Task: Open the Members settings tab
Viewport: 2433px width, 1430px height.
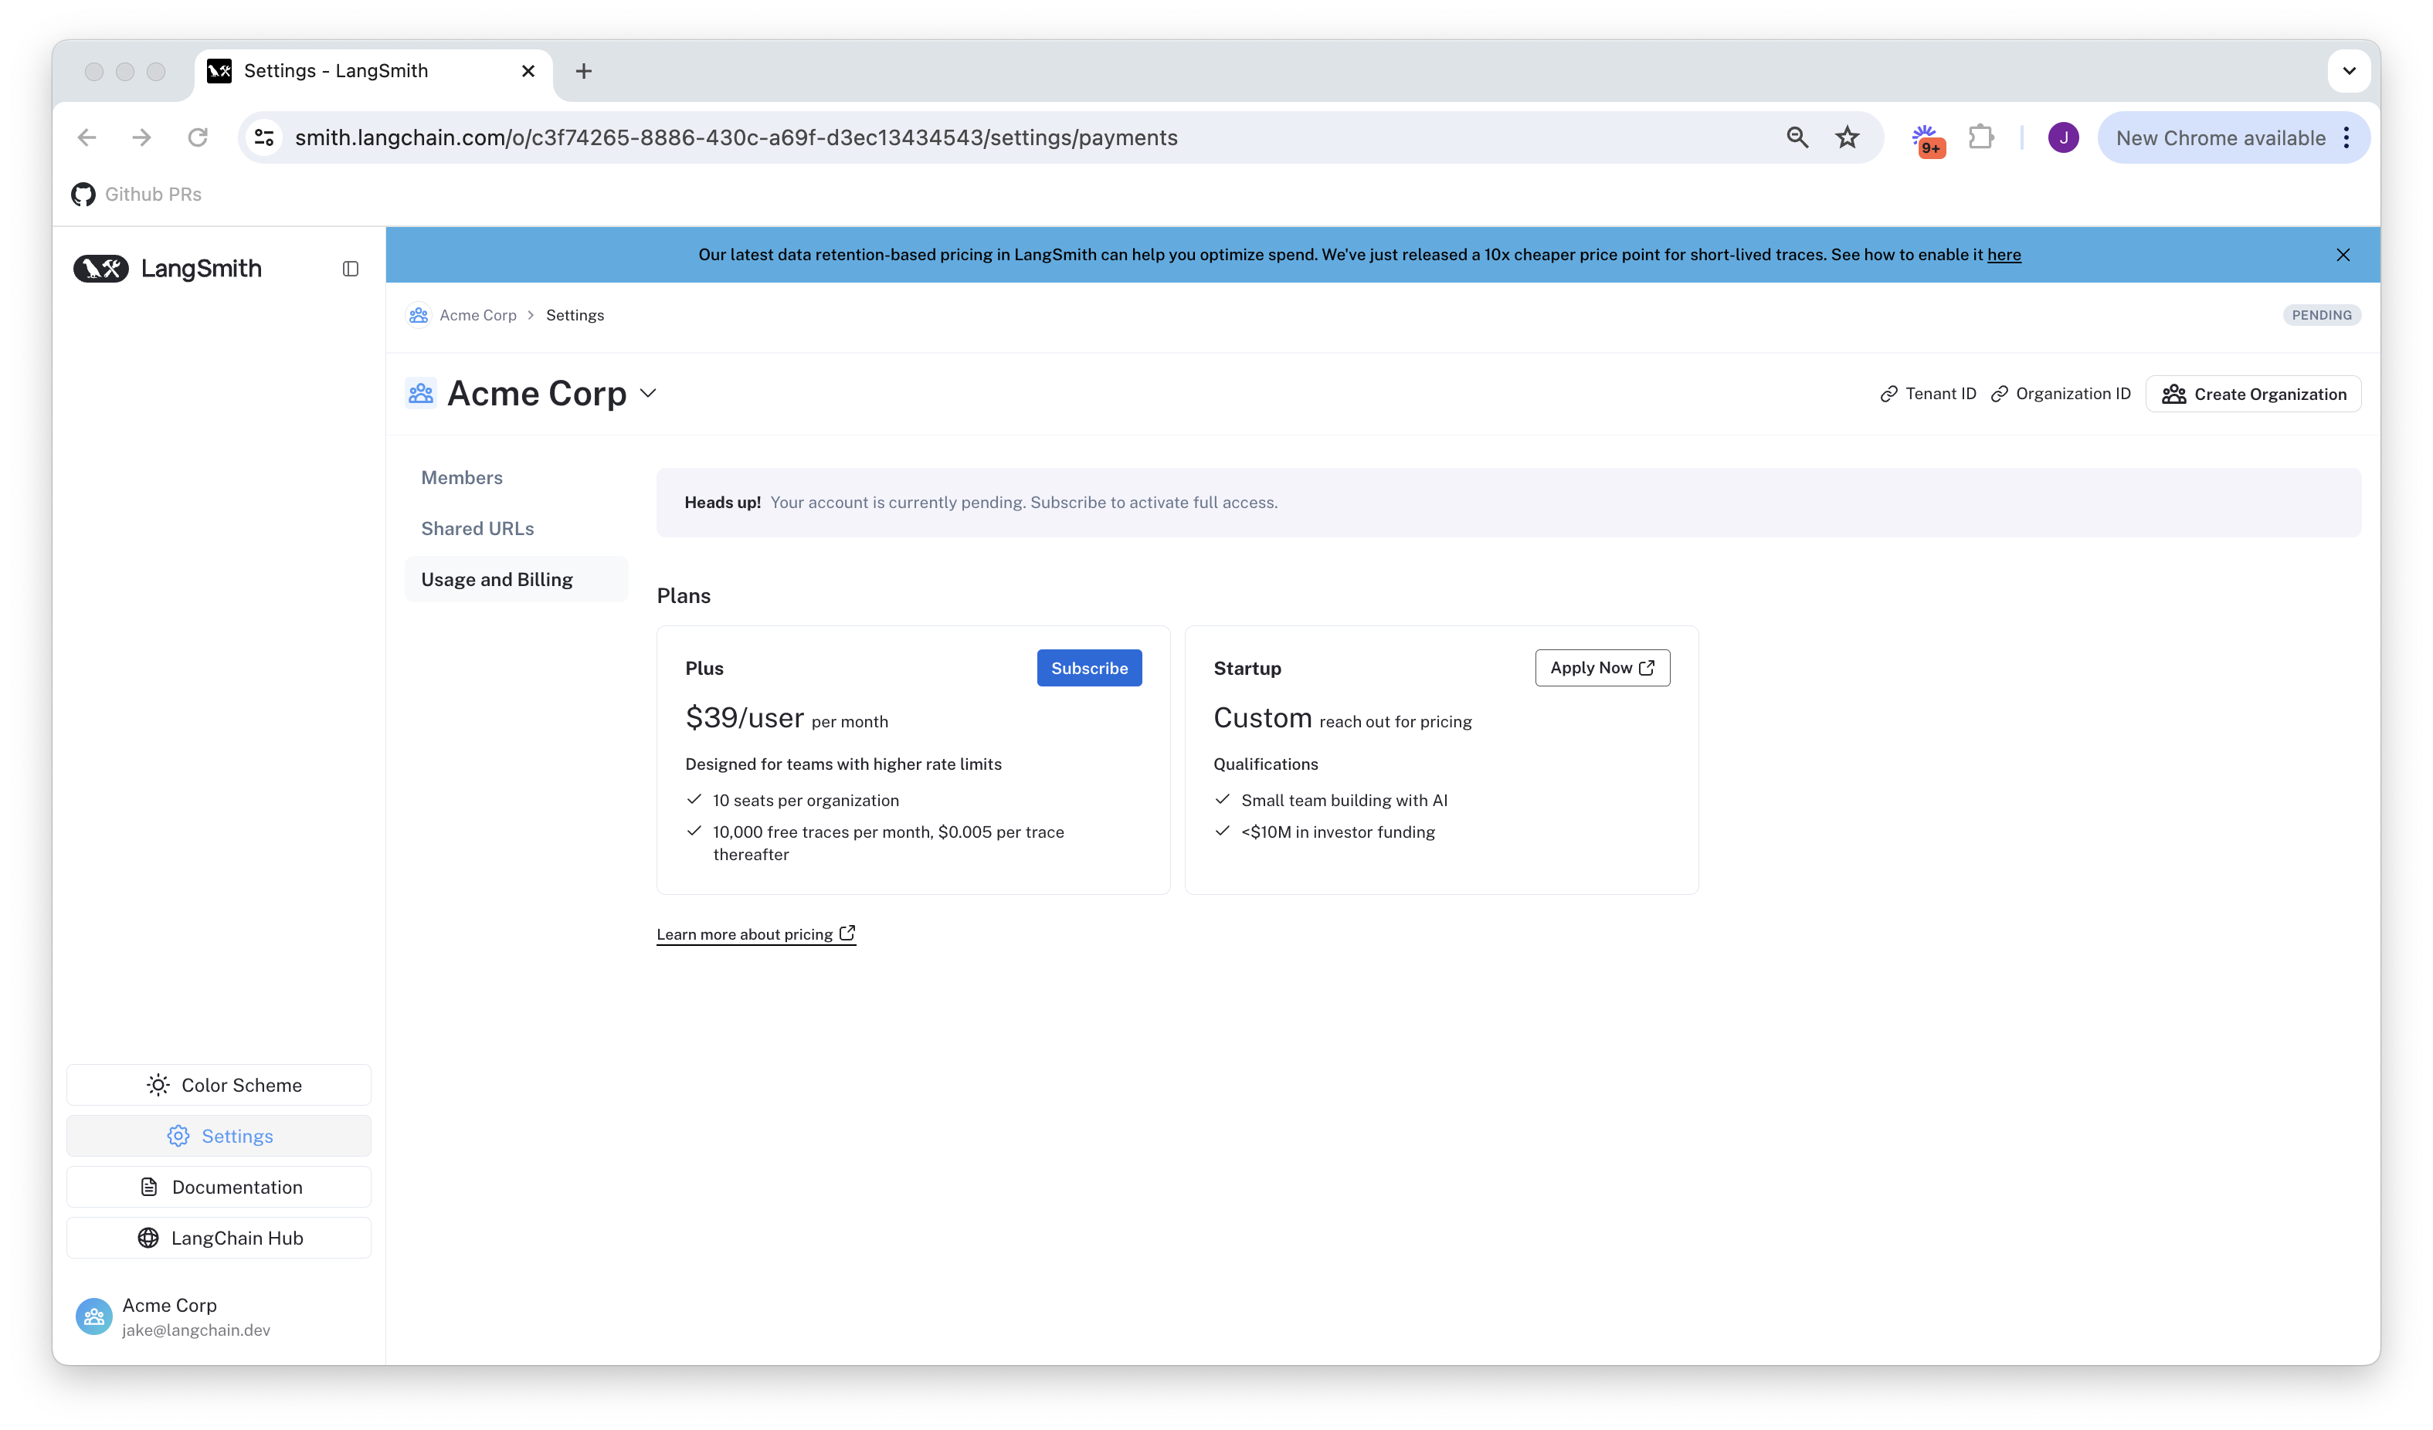Action: coord(462,478)
